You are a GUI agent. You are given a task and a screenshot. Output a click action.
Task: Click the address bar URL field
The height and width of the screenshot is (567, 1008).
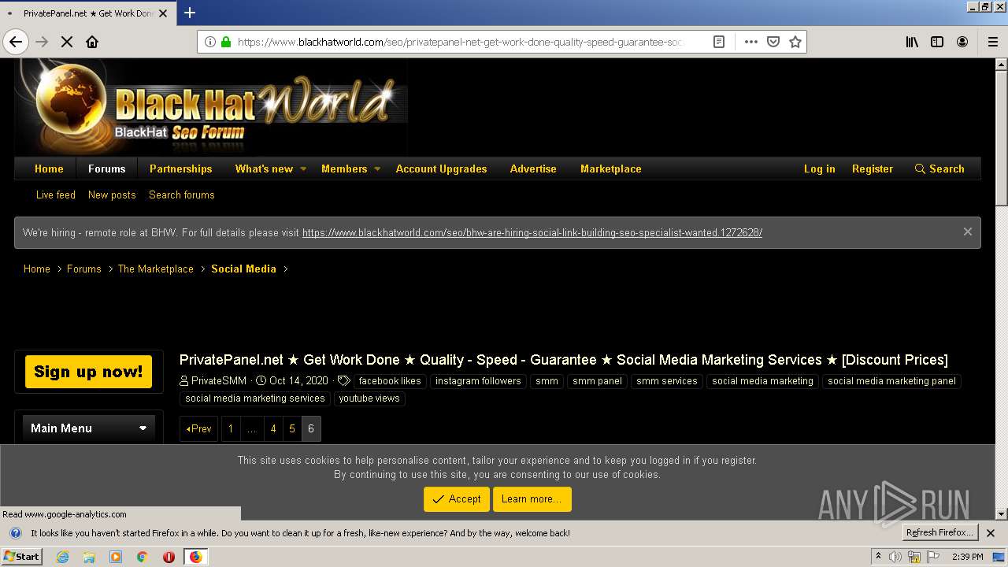pos(461,42)
